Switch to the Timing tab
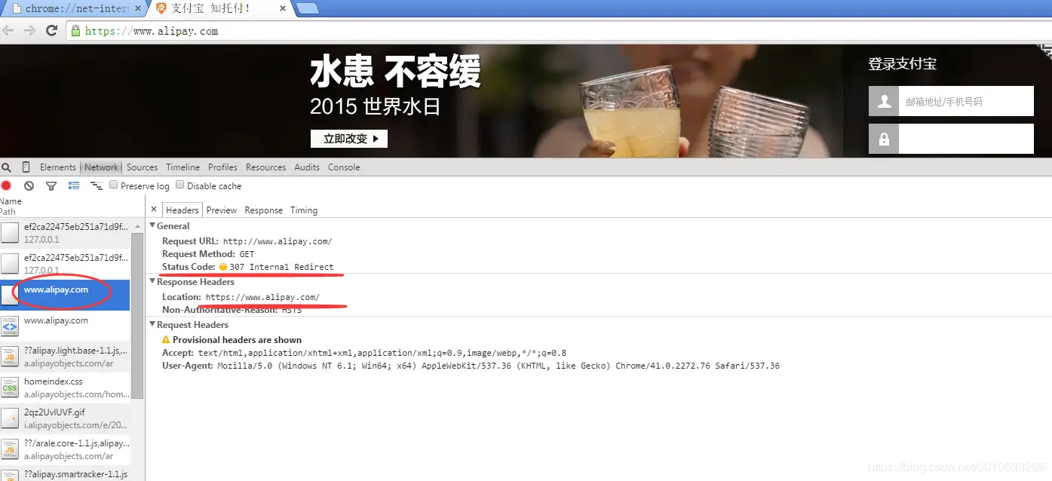The height and width of the screenshot is (481, 1052). coord(303,210)
